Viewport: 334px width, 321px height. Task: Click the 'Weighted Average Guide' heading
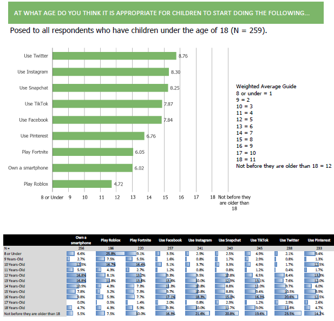point(266,86)
